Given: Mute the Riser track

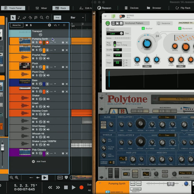Looking at the screenshot, I should [33, 122].
